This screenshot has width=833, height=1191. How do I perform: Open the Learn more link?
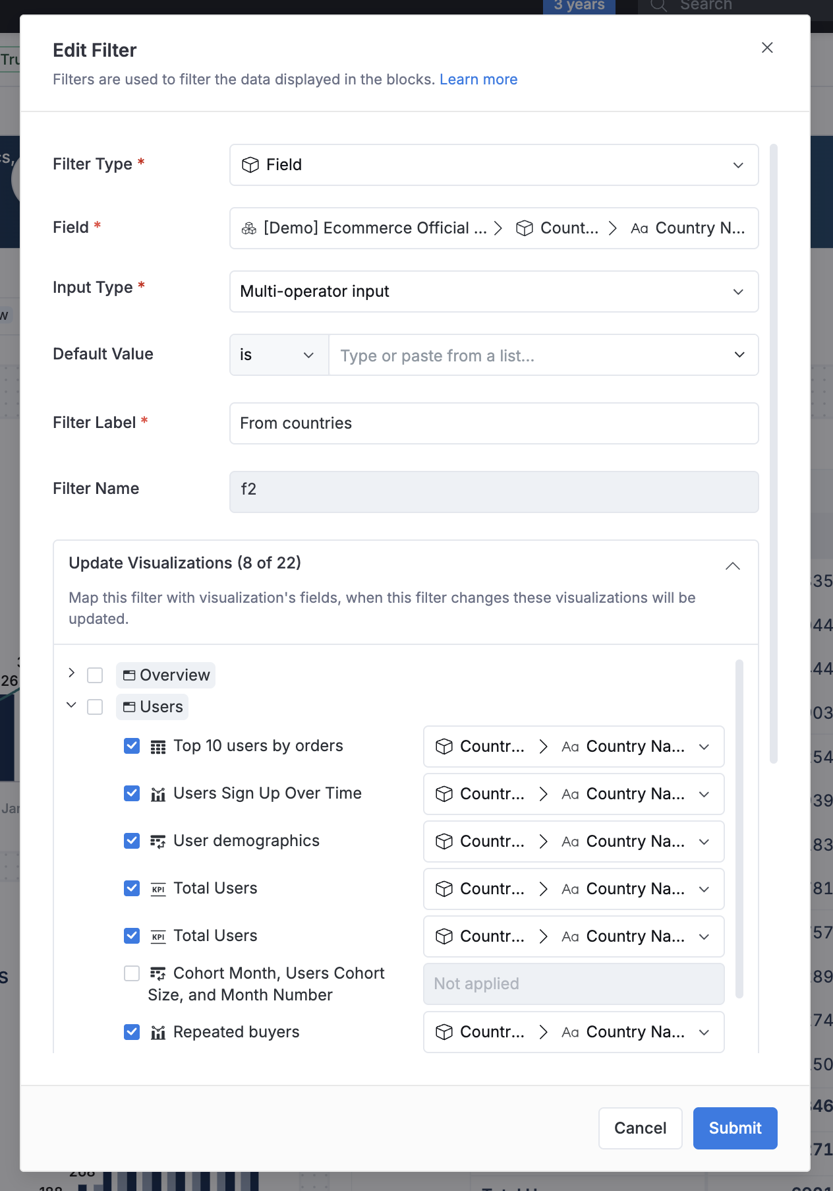point(478,79)
